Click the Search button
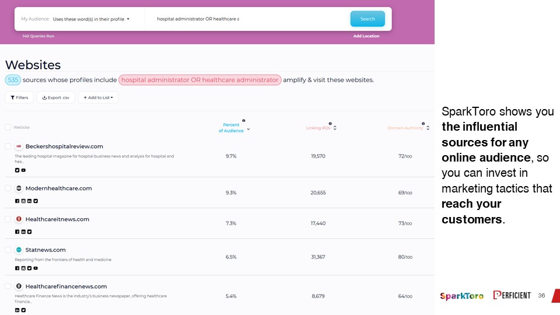Screen dimensions: 560x315 (367, 19)
